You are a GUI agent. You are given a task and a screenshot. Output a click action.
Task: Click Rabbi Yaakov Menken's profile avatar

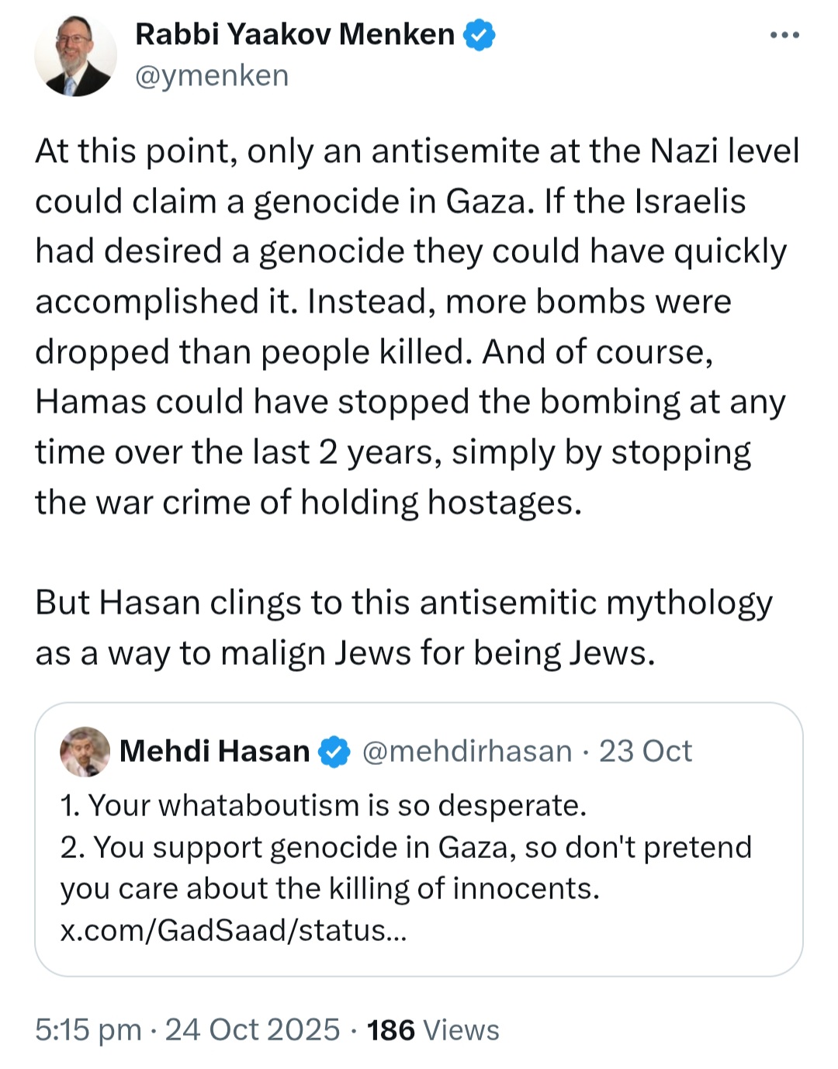[75, 56]
